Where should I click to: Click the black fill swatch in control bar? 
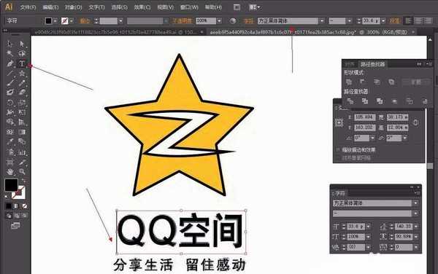(49, 21)
